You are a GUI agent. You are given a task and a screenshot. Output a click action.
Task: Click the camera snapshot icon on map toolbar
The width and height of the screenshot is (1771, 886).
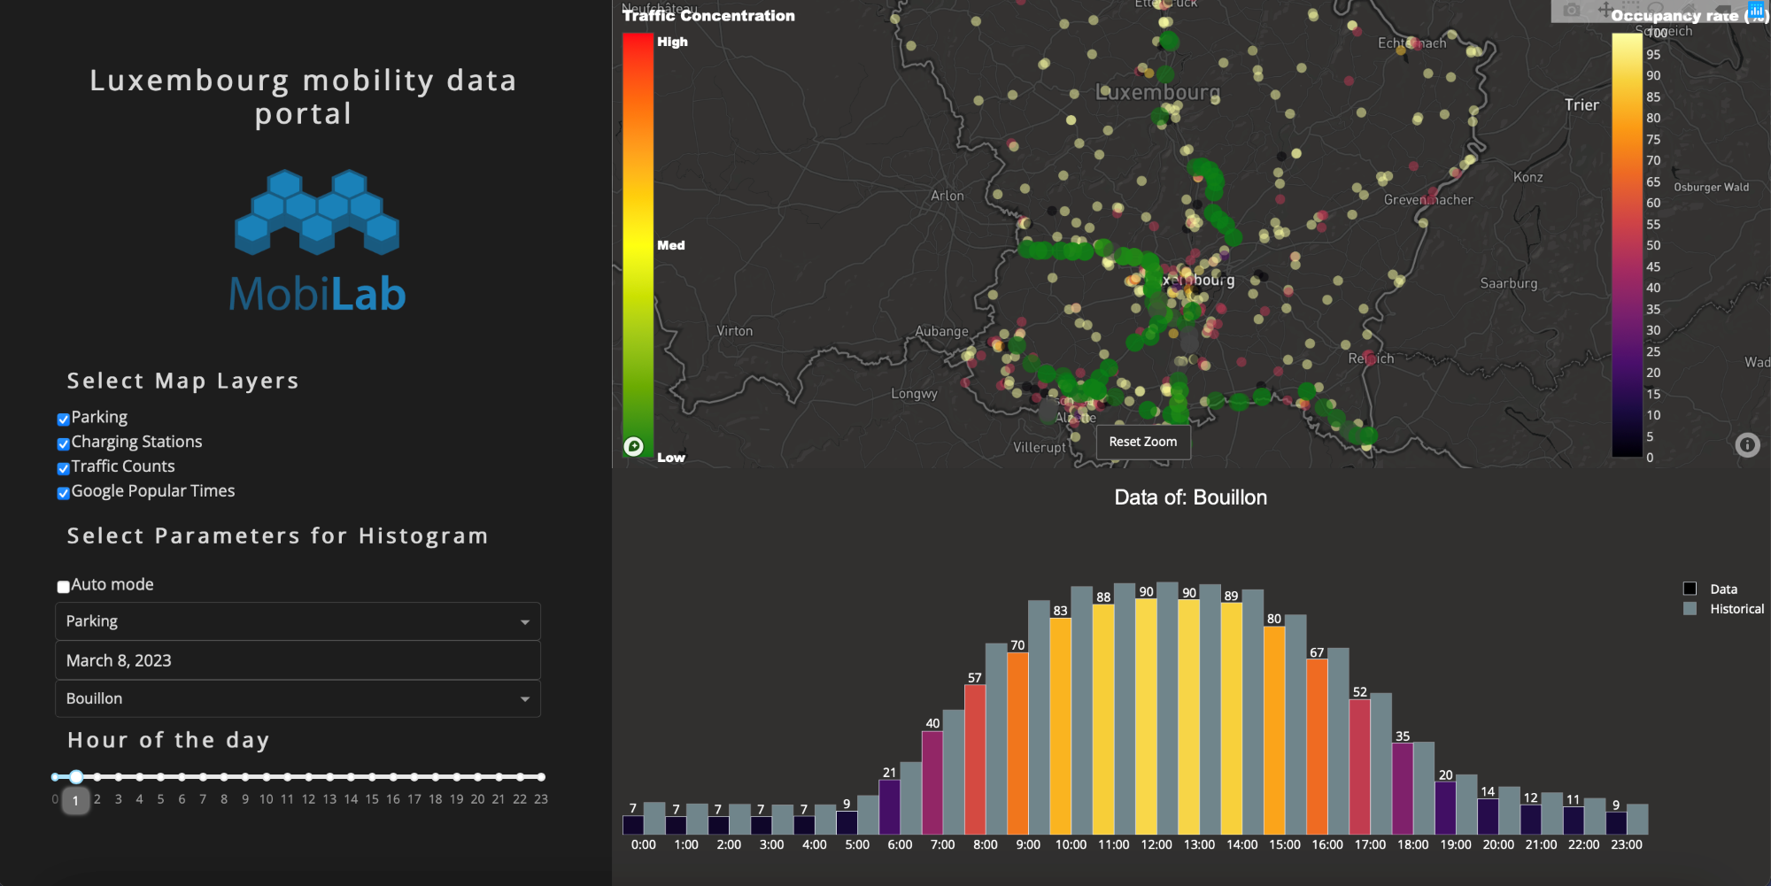[x=1571, y=11]
